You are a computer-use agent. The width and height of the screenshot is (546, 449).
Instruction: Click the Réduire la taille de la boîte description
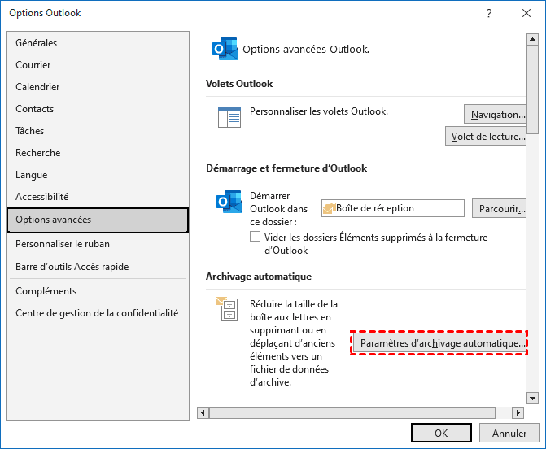click(x=294, y=342)
